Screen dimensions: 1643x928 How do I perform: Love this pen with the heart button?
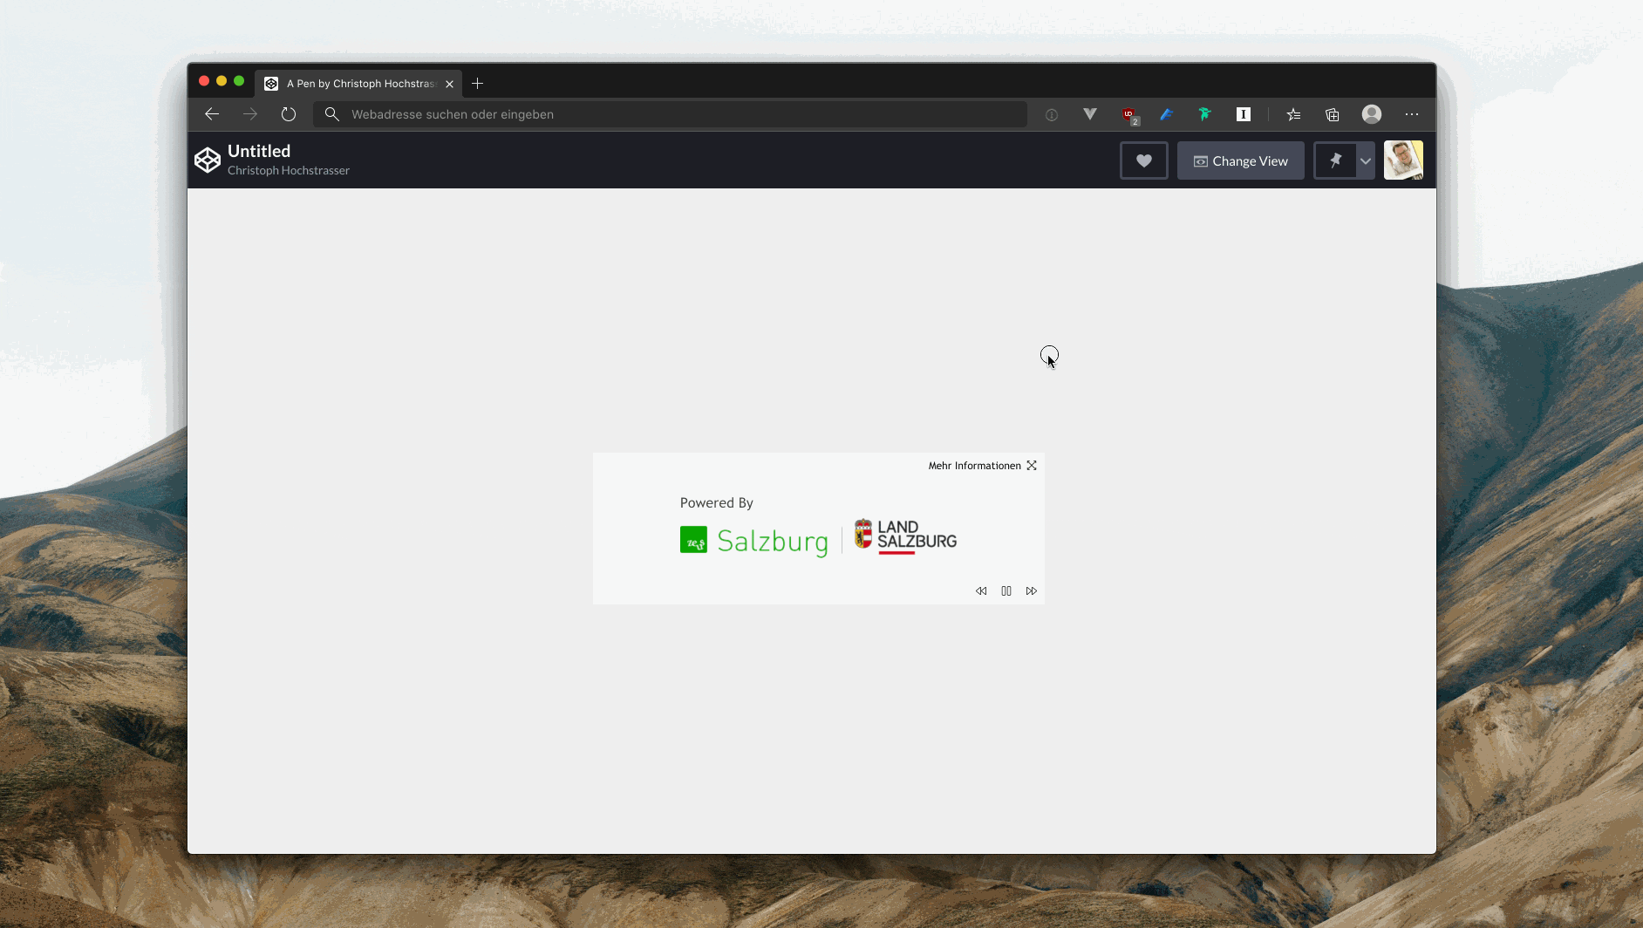[1144, 160]
